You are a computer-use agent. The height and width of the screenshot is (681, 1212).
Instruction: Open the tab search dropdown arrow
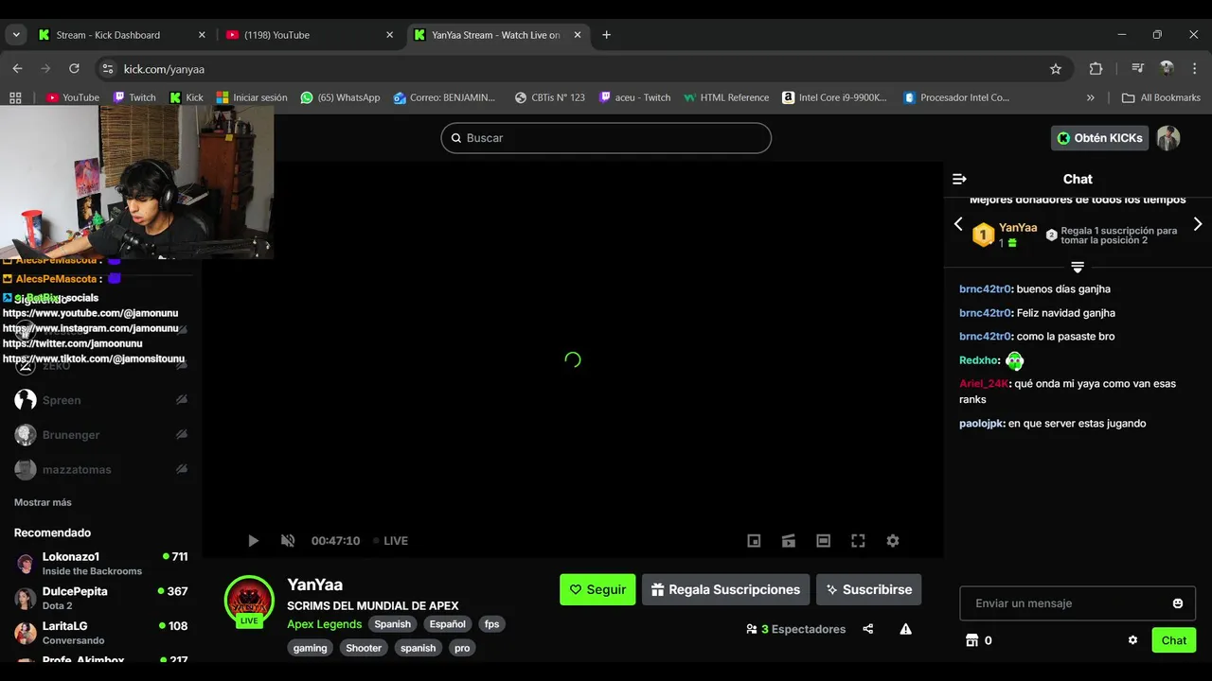pyautogui.click(x=16, y=35)
